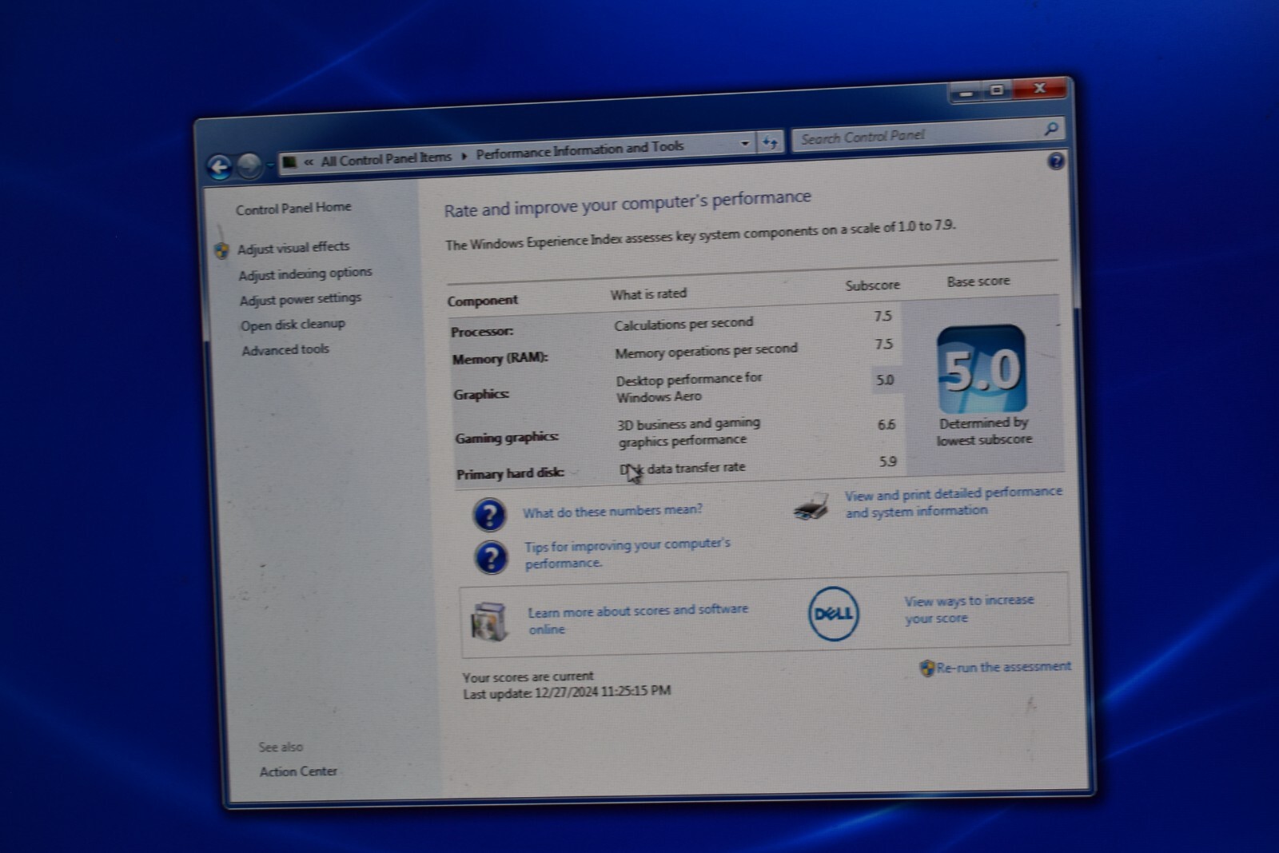Open Action Center under See also
This screenshot has width=1279, height=853.
coord(298,771)
